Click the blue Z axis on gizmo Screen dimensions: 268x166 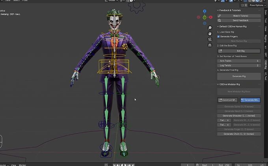205,12
